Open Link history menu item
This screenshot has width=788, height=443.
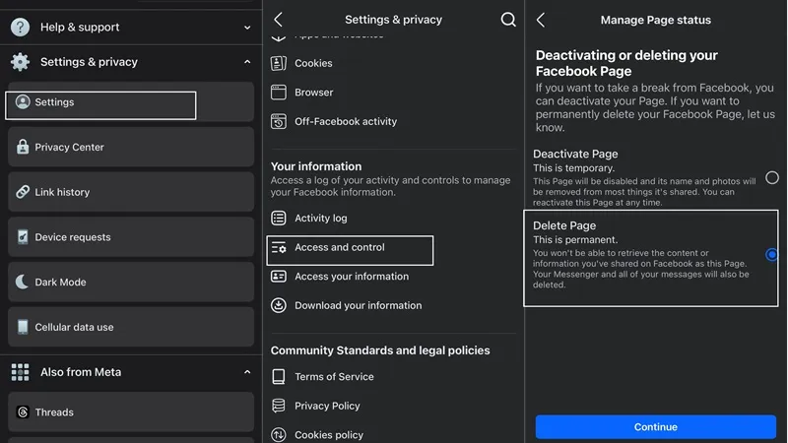tap(131, 192)
